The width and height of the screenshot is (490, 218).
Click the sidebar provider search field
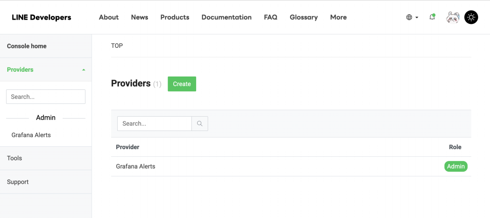[45, 97]
